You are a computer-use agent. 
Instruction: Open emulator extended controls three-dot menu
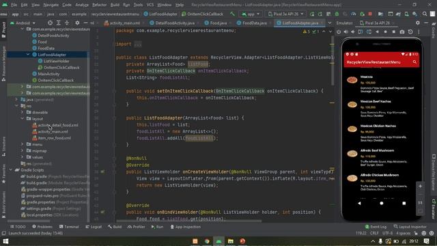[x=419, y=32]
